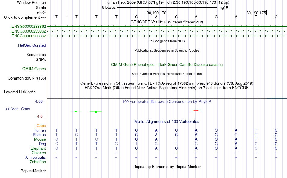This screenshot has width=287, height=178.
Task: Click the red peak in PhyloP track
Action: 196,111
